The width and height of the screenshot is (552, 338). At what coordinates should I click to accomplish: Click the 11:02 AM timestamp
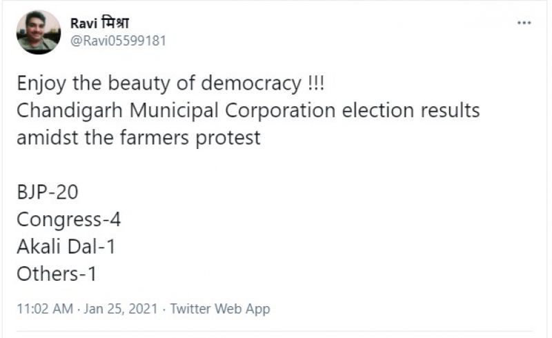coord(45,308)
